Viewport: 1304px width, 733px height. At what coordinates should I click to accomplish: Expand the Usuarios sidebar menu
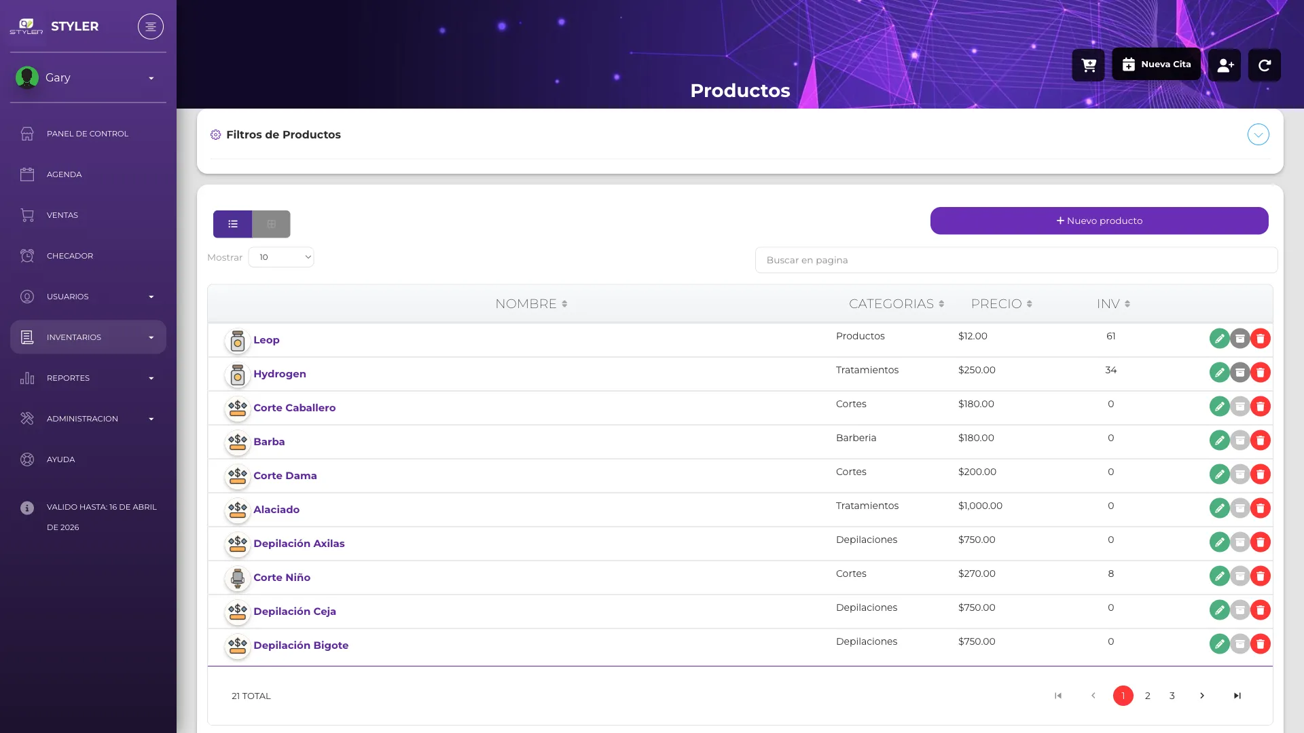[88, 297]
